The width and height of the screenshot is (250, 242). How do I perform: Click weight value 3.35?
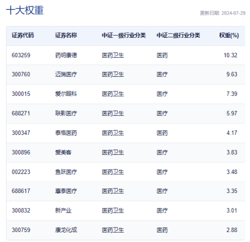coord(232,191)
